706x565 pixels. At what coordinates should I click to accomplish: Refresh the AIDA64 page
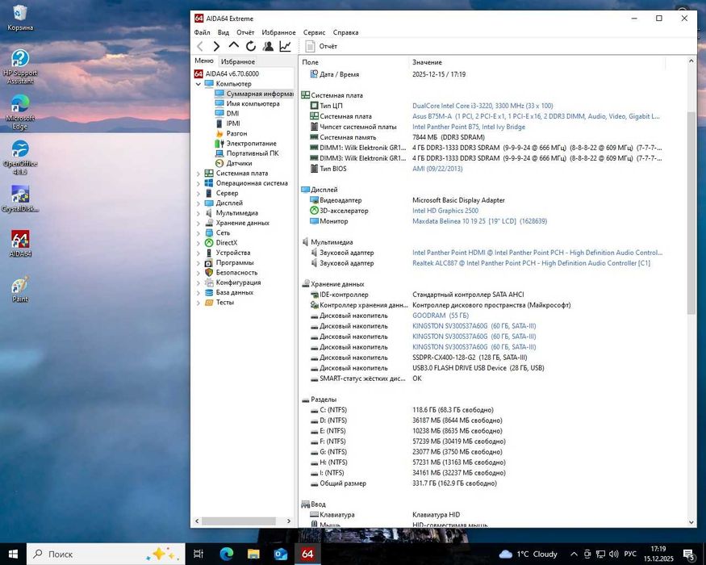pyautogui.click(x=251, y=46)
